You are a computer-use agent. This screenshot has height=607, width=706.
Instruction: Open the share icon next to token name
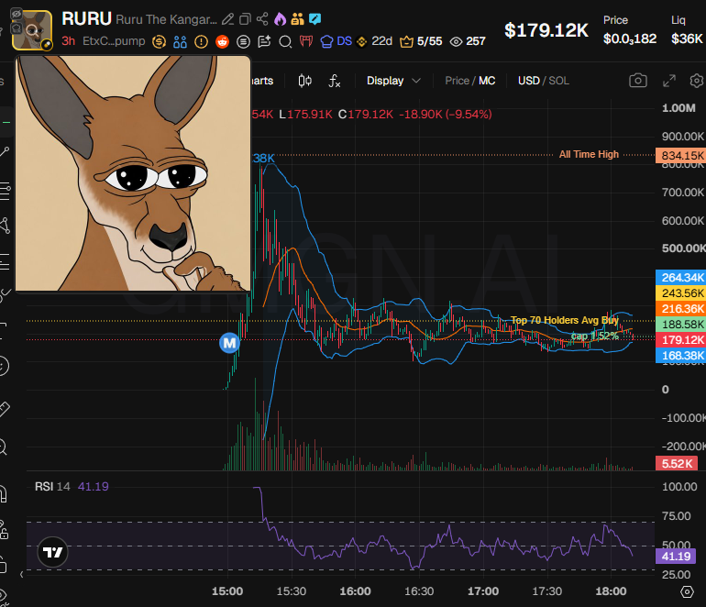262,19
